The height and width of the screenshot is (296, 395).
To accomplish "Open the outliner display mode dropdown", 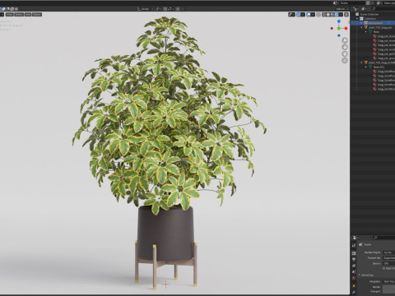I will [364, 9].
